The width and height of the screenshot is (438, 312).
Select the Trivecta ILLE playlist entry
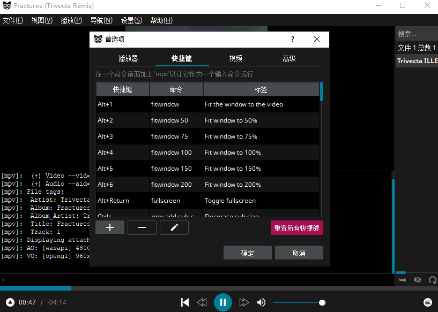[417, 61]
